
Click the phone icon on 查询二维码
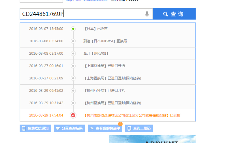[129, 128]
